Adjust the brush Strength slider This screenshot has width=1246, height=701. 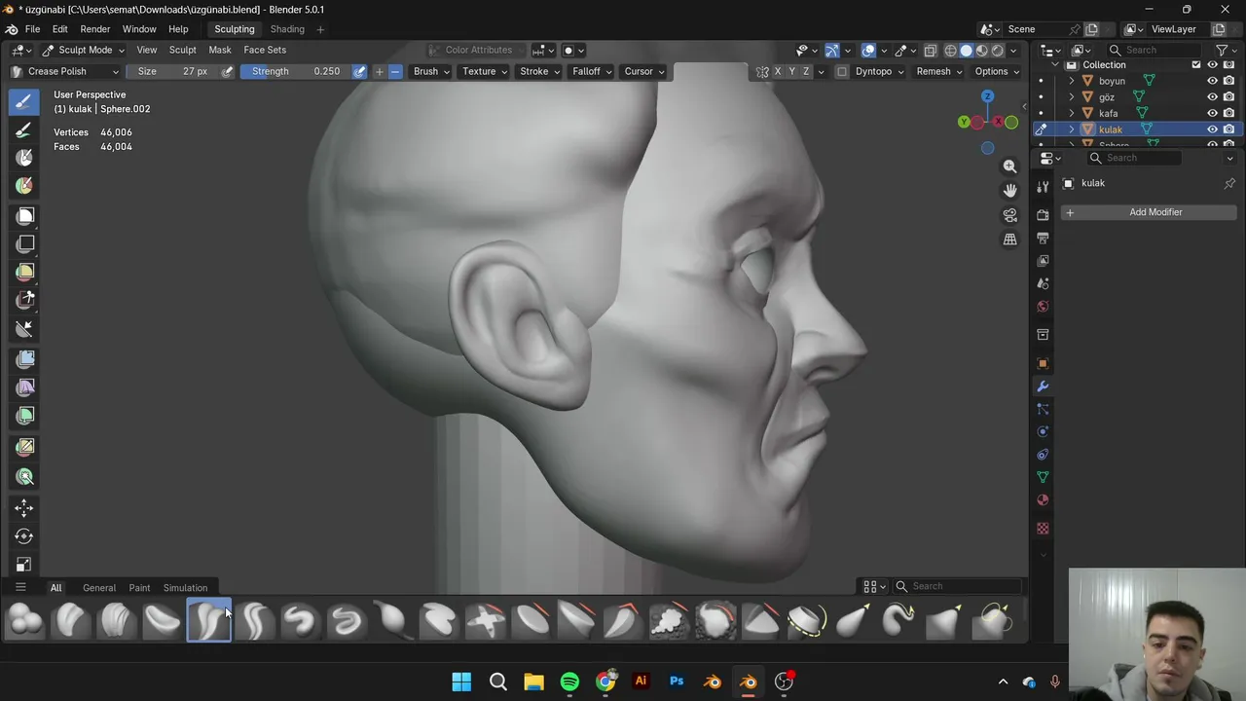[295, 71]
